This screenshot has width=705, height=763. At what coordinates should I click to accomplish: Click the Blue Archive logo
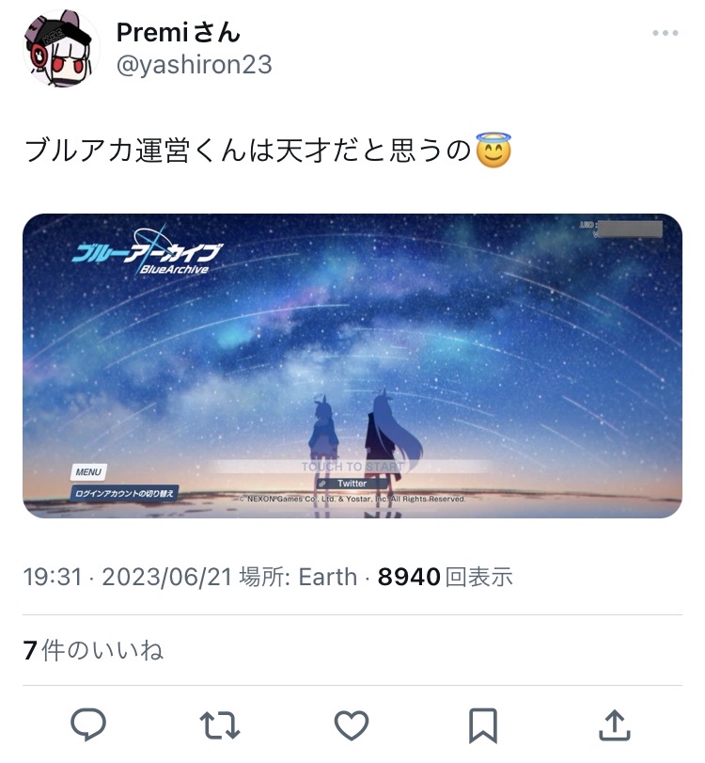148,253
